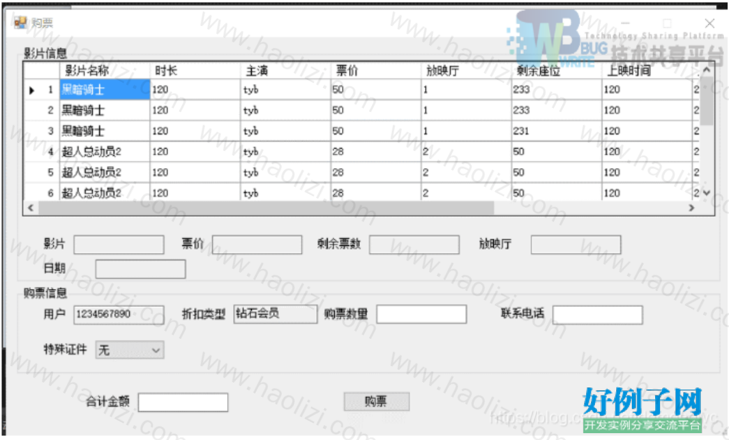Select 超人总动员2 cell in row 5

pyautogui.click(x=105, y=172)
